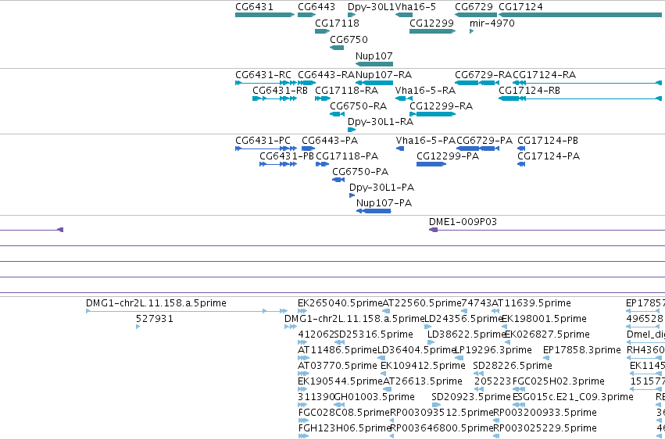
Task: Open transcript CG6431-RC
Action: (x=263, y=75)
